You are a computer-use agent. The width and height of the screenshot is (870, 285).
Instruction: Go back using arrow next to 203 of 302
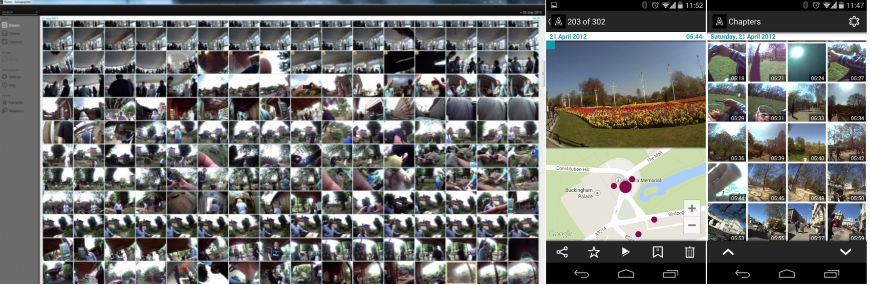549,21
